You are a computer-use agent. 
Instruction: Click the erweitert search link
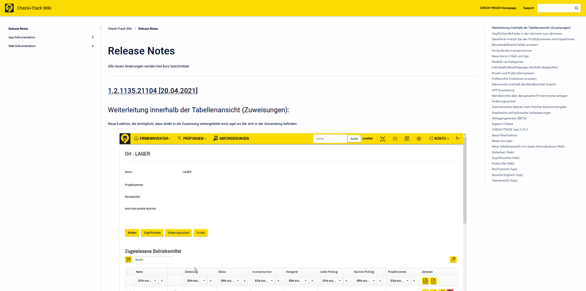(x=368, y=139)
